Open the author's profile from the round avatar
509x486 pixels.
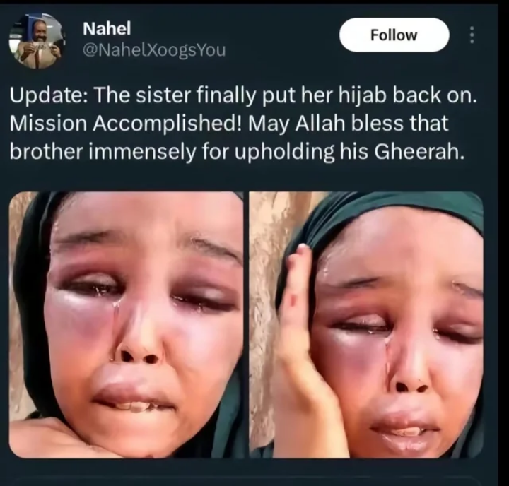(x=36, y=41)
